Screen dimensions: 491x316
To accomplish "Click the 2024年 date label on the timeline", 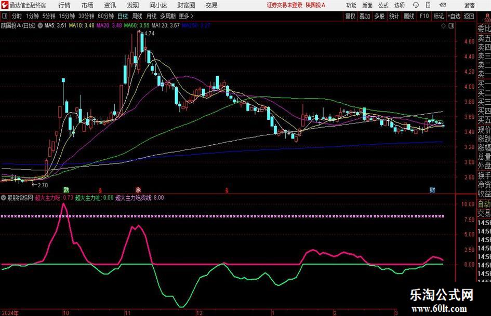I will [10, 312].
